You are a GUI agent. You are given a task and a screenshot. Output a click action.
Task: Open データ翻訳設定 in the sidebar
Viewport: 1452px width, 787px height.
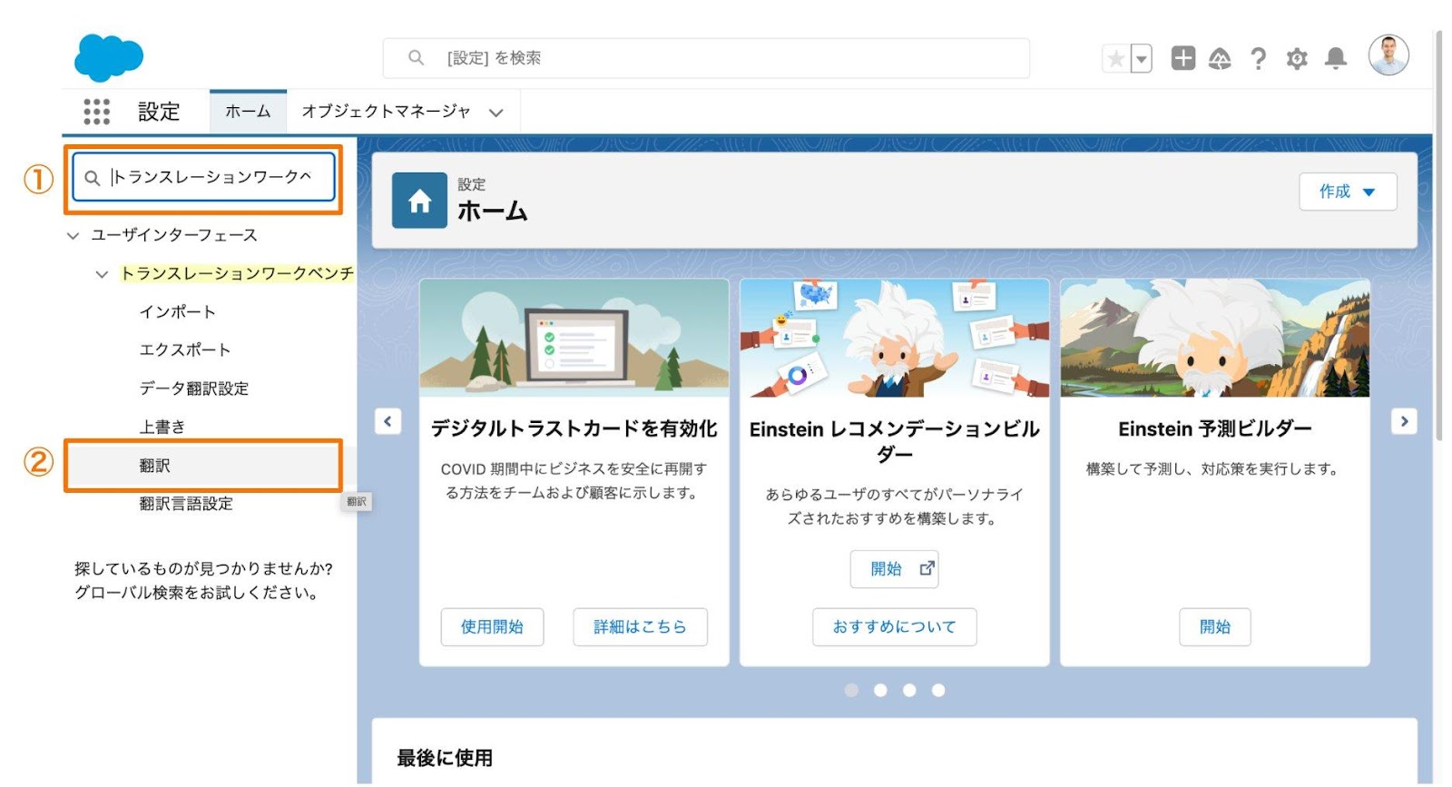click(x=194, y=389)
